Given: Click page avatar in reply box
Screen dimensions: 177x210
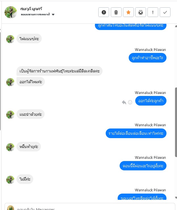Looking at the screenshot, I should (x=11, y=208).
